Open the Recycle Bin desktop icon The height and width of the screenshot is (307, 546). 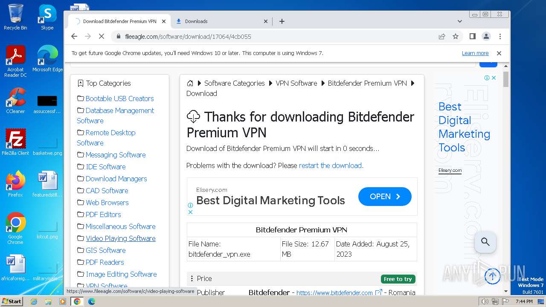pos(15,17)
